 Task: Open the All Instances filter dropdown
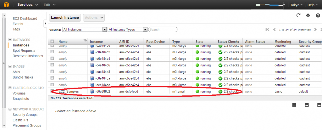tap(84, 29)
